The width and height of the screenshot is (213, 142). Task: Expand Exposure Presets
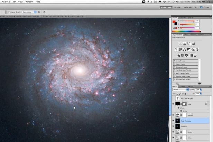(x=174, y=67)
